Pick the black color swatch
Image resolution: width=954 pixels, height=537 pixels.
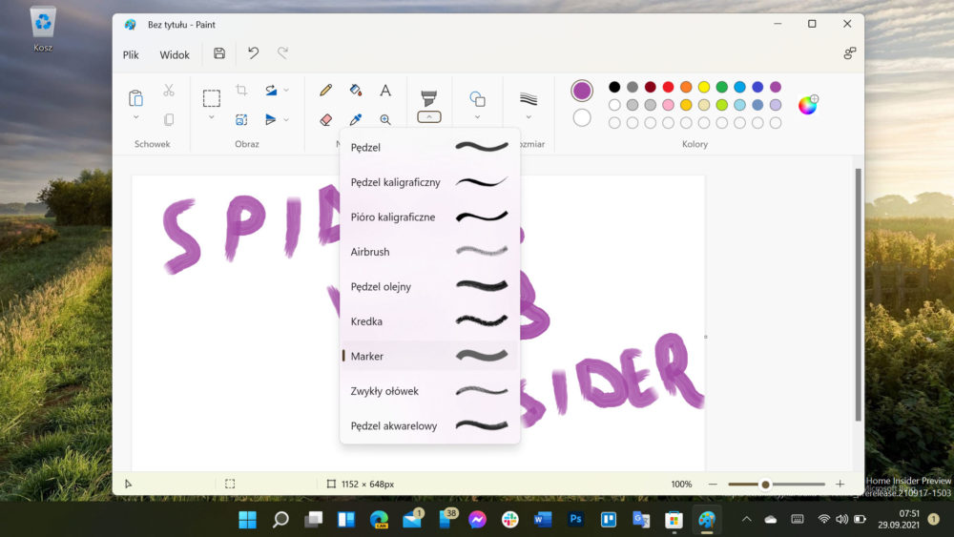point(614,87)
